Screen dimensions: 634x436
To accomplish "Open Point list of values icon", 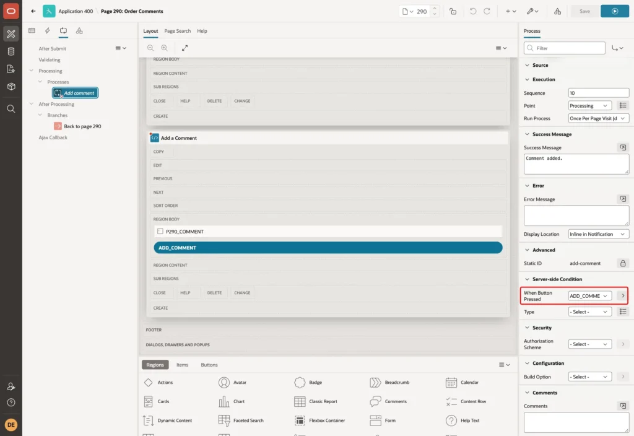I will (623, 105).
